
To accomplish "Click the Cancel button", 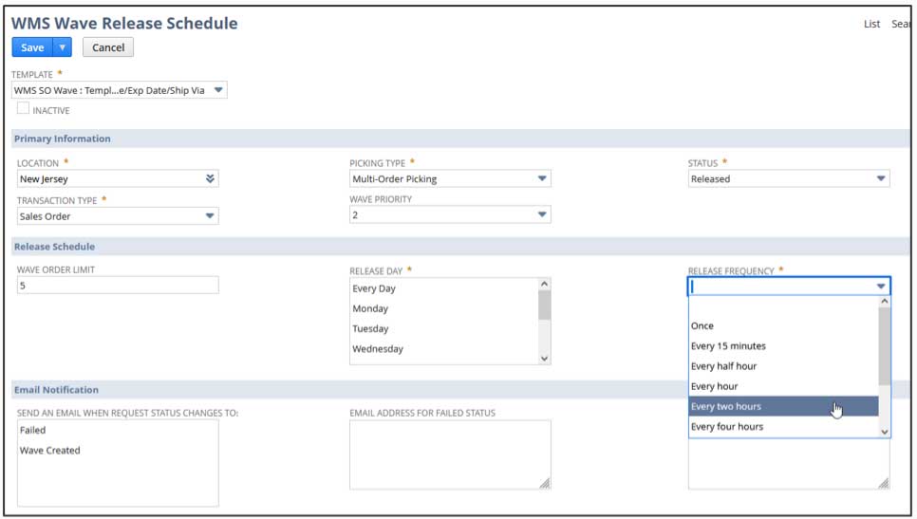I will [x=108, y=47].
